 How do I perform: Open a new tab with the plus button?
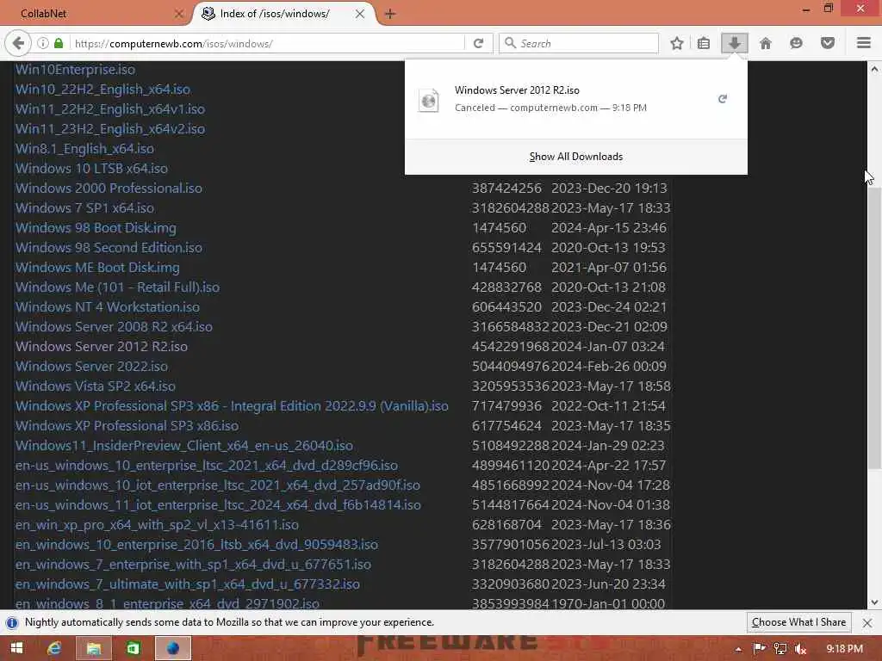(x=390, y=14)
